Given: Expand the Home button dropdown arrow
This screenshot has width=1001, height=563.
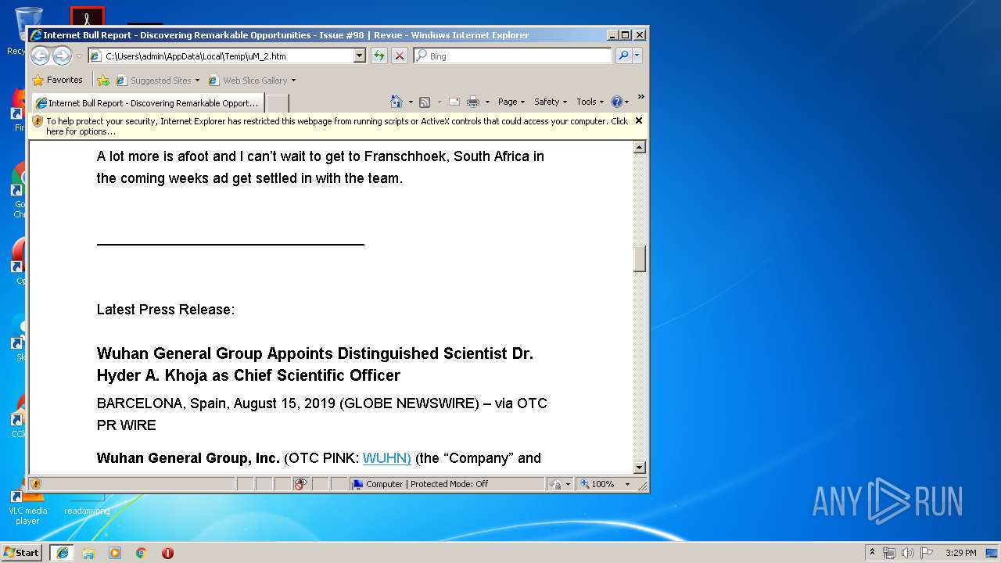Looking at the screenshot, I should (411, 102).
